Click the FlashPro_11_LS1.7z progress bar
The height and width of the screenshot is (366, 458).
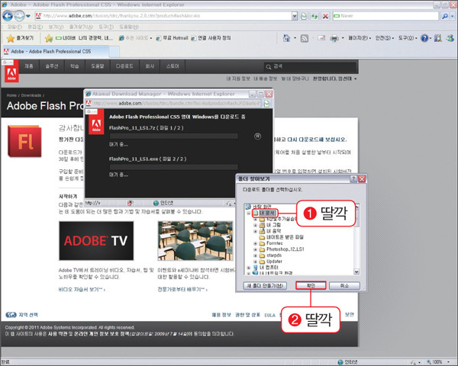(x=174, y=136)
